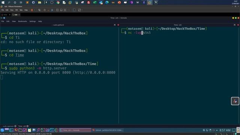Maximize the Time : zsh split pane

coord(234,25)
